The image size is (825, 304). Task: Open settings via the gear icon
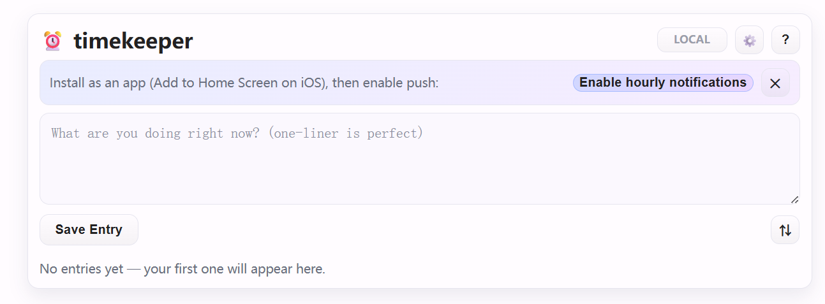click(x=749, y=40)
